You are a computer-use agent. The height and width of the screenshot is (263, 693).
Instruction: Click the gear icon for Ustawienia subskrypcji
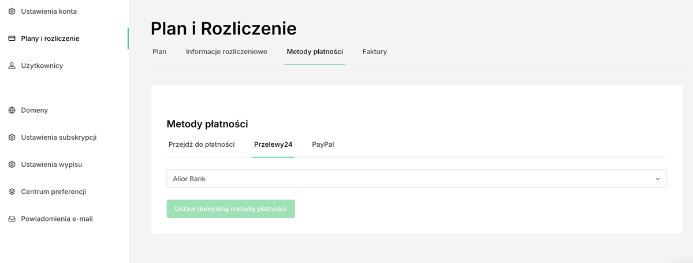tap(12, 138)
